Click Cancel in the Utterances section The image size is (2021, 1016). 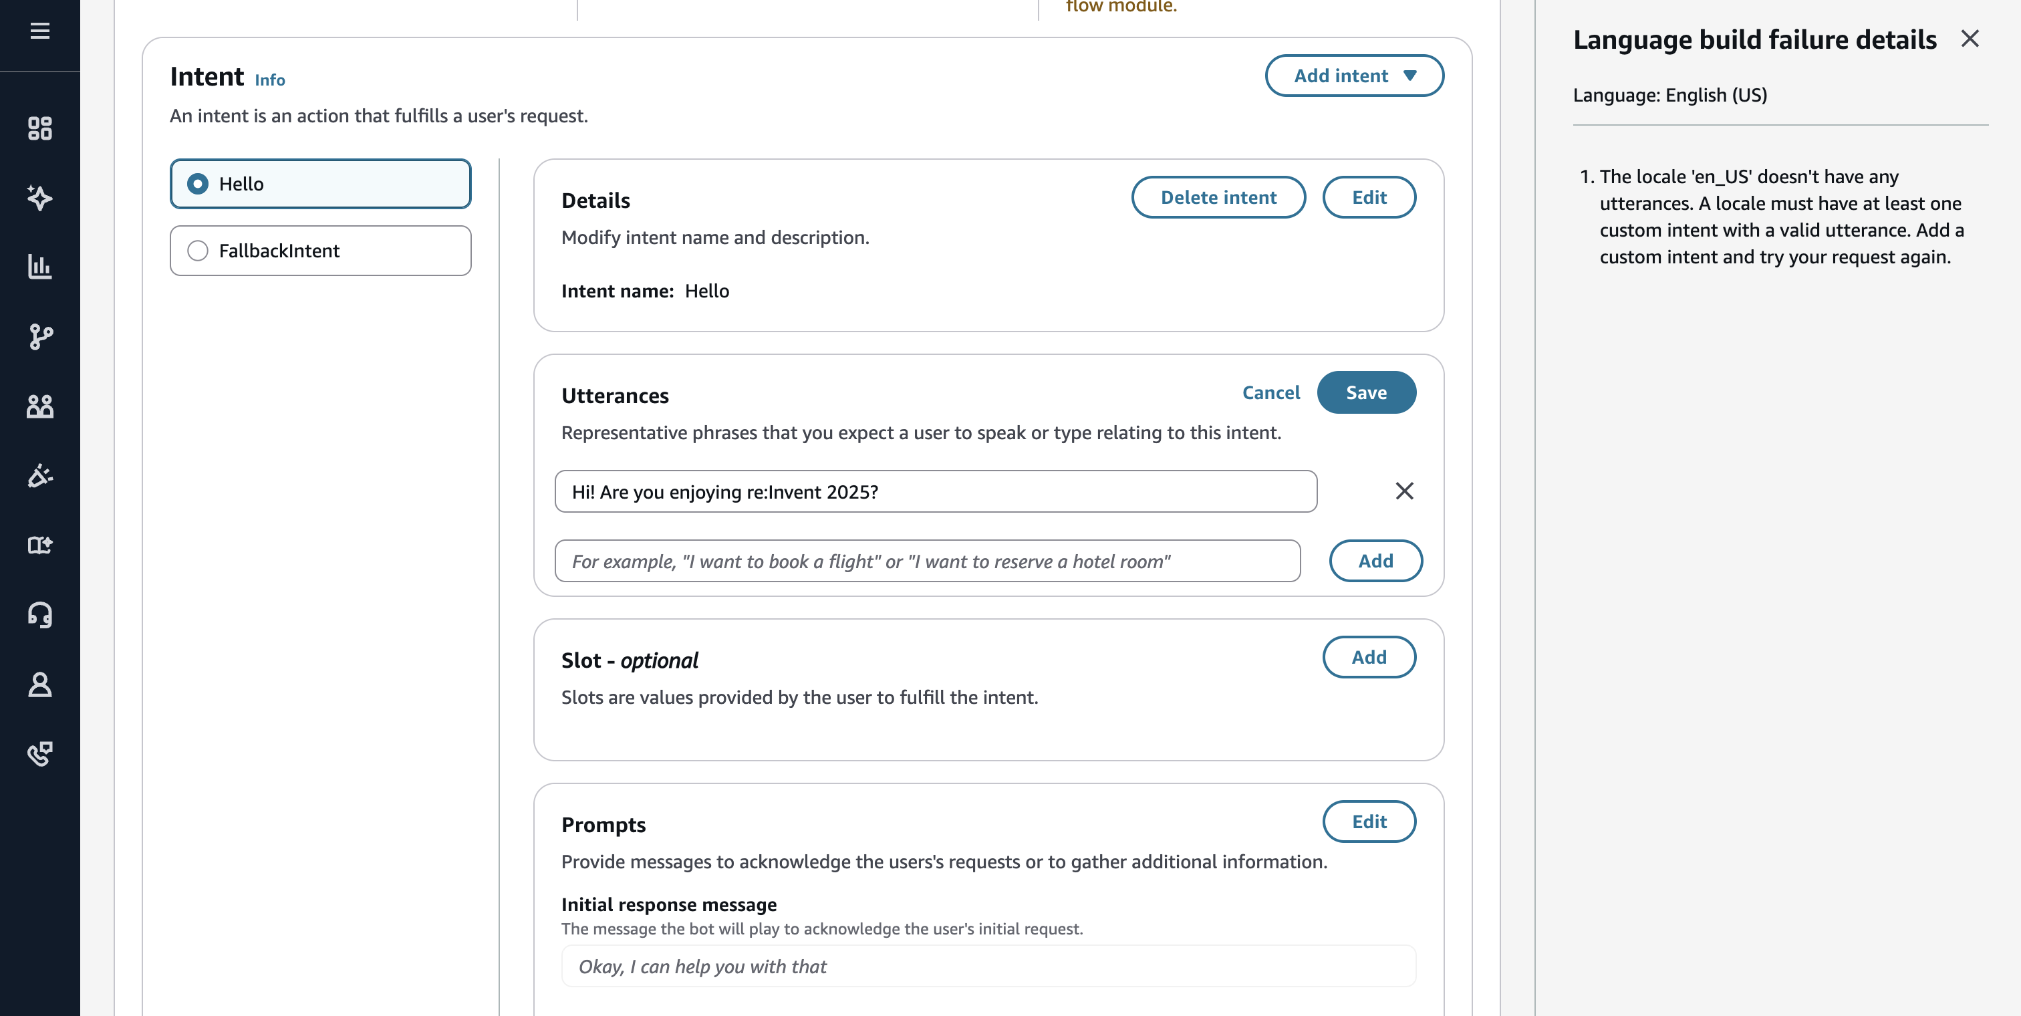1270,392
